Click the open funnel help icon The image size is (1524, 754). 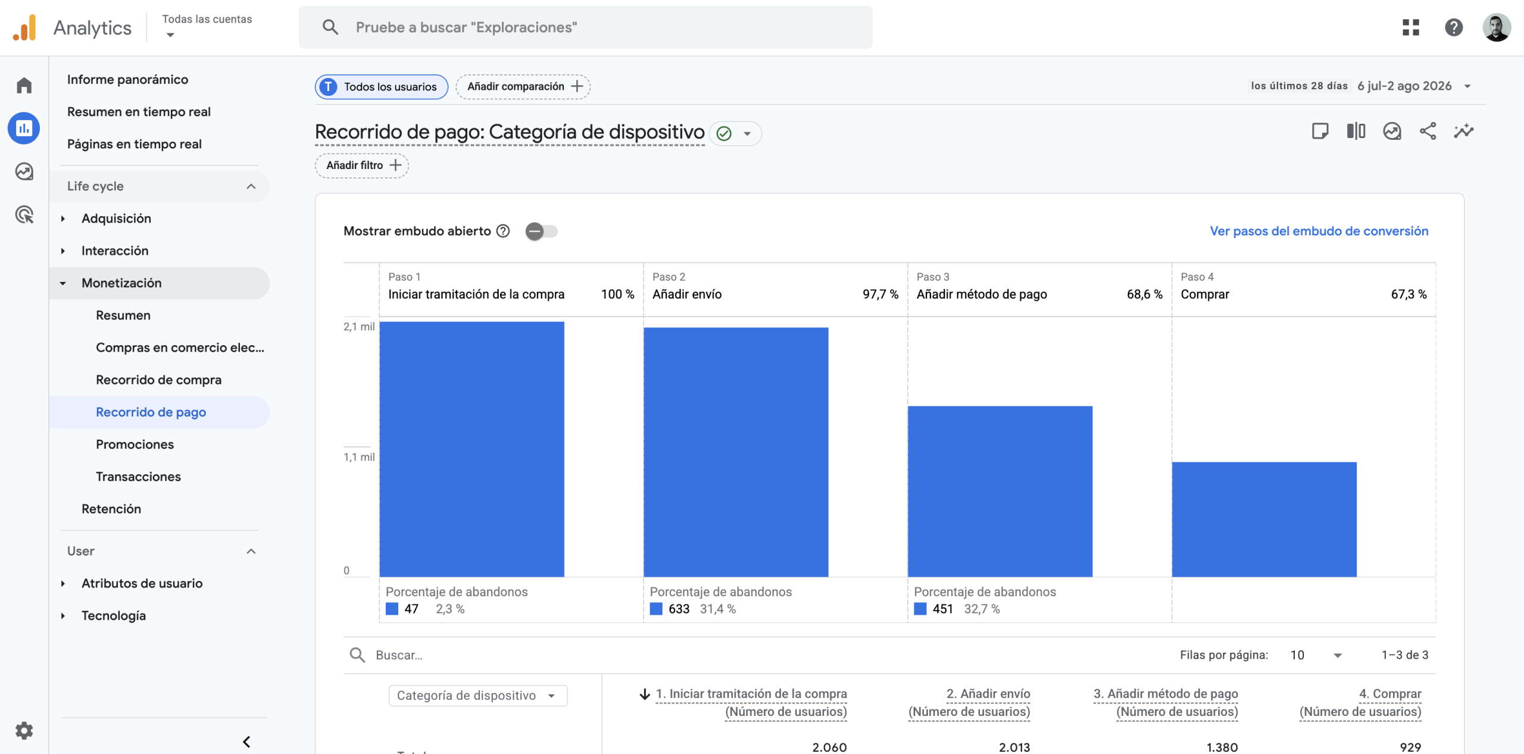pyautogui.click(x=503, y=231)
